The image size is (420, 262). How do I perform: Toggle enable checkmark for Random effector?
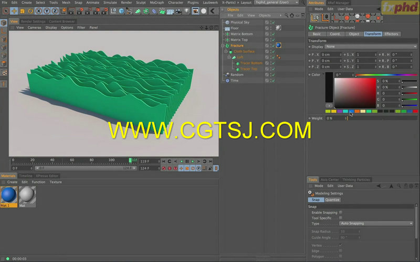pos(274,74)
